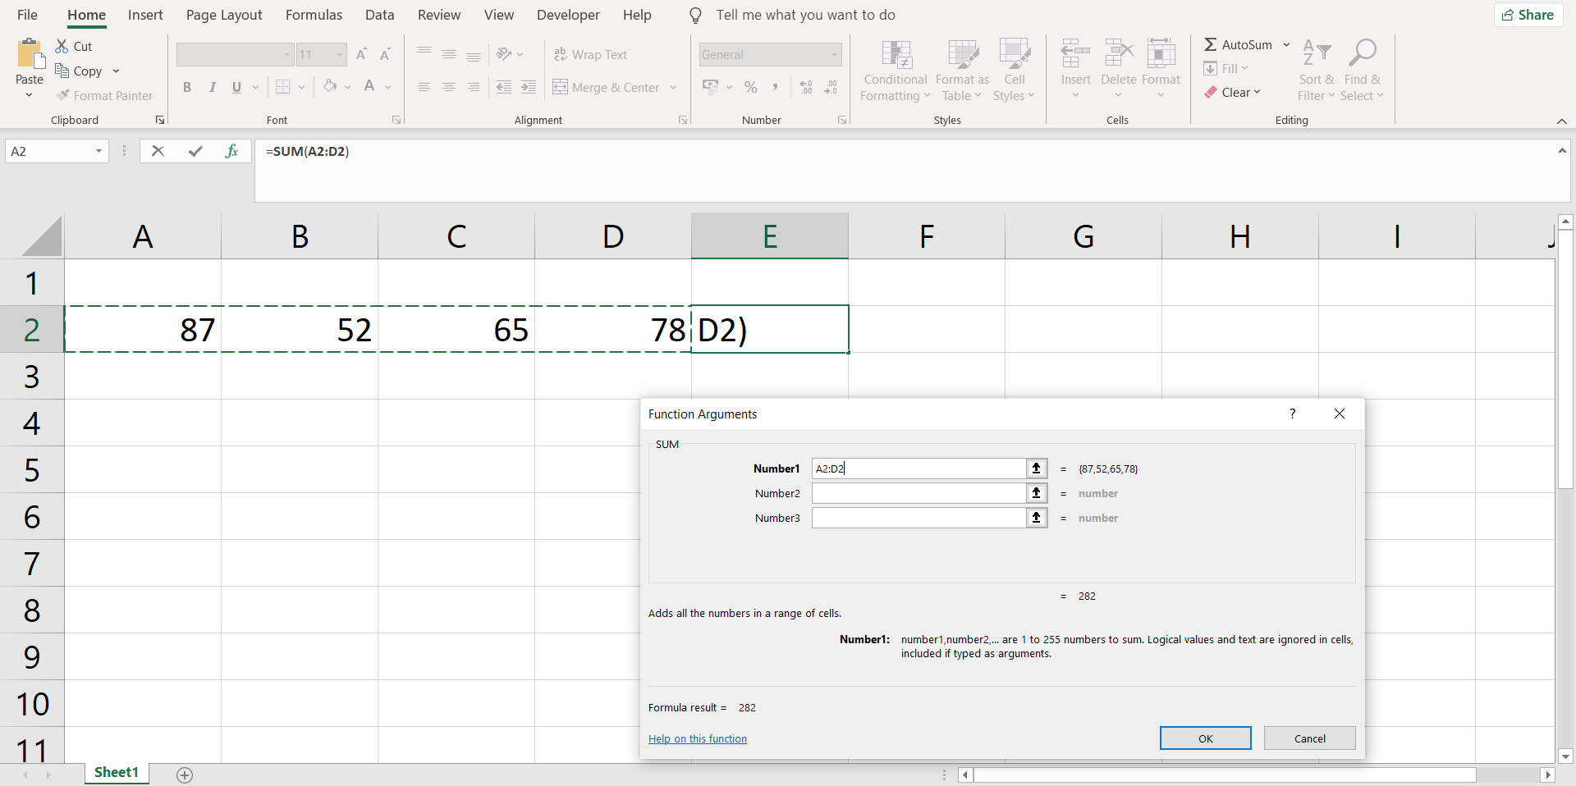Click Merge & Center
This screenshot has height=786, width=1576.
pyautogui.click(x=607, y=87)
